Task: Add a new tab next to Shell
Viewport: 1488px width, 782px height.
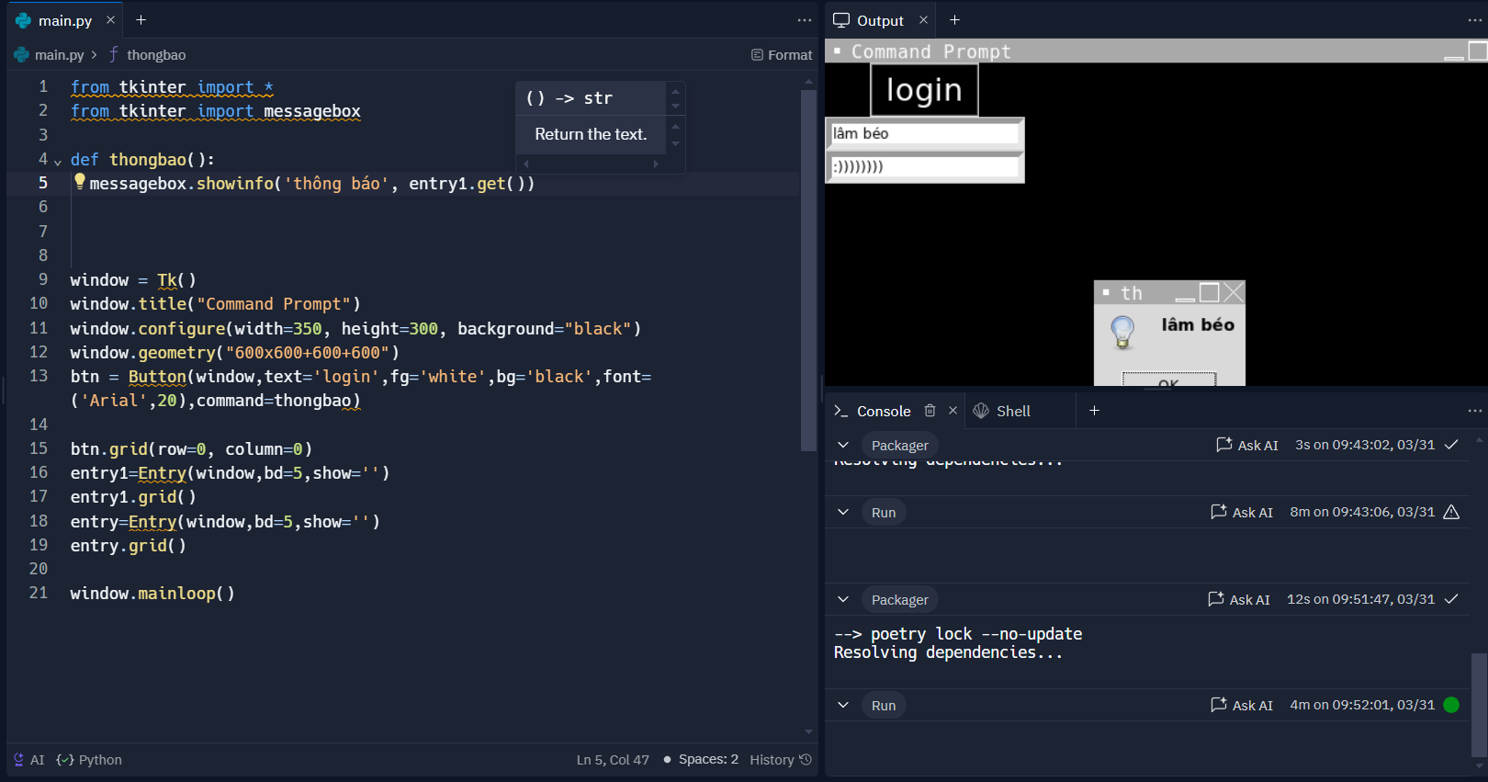Action: coord(1095,411)
